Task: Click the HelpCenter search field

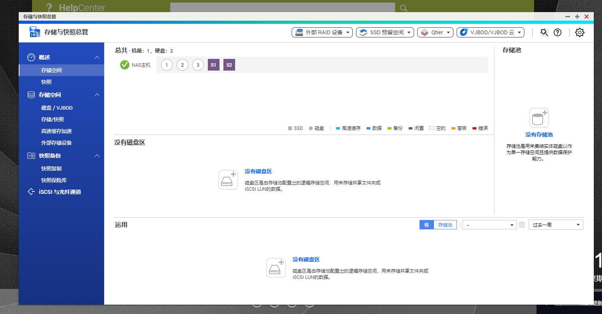Action: pos(282,8)
